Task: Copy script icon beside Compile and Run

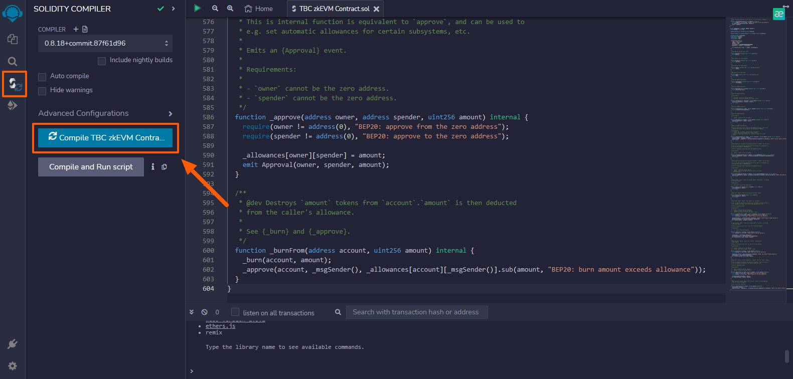Action: tap(164, 167)
